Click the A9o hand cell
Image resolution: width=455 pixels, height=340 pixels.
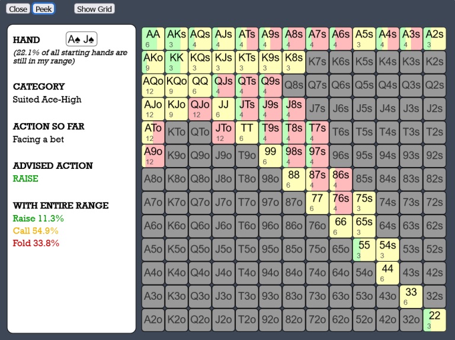[x=153, y=156]
